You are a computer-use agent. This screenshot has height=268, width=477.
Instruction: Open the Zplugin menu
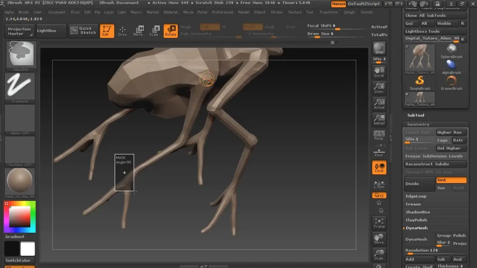tap(349, 12)
